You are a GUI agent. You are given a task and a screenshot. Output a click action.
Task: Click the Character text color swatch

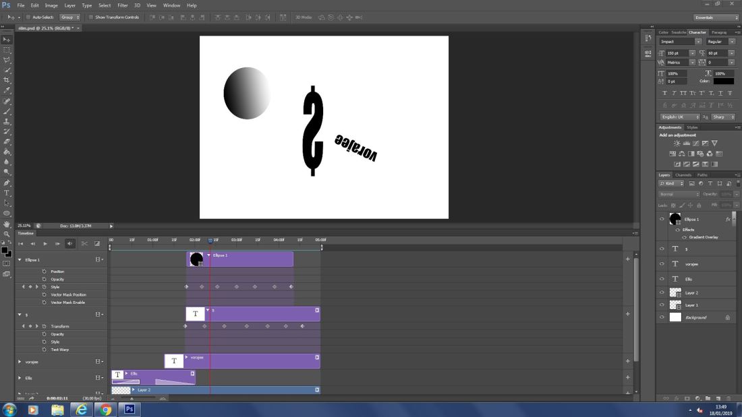tap(723, 81)
